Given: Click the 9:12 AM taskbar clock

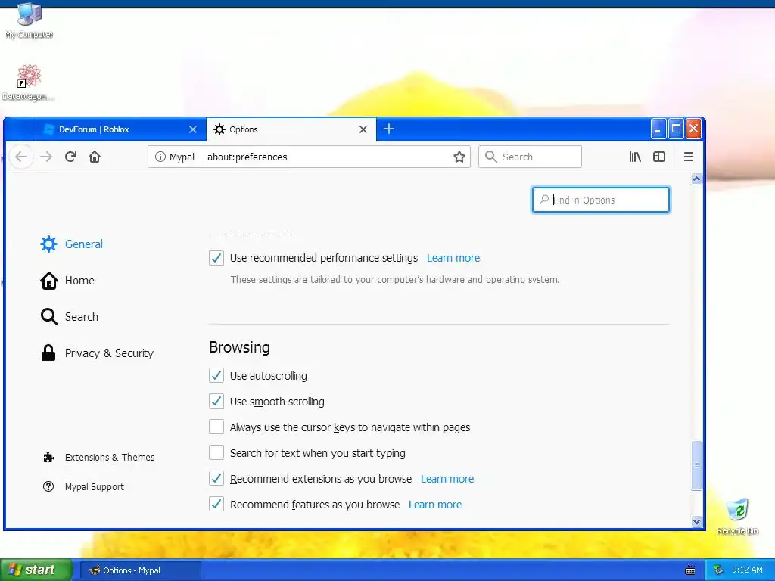Looking at the screenshot, I should click(747, 570).
